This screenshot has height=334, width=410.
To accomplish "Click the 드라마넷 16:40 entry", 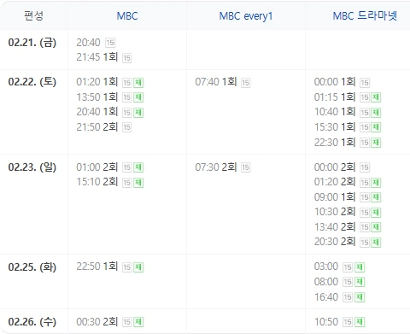I will point(326,297).
